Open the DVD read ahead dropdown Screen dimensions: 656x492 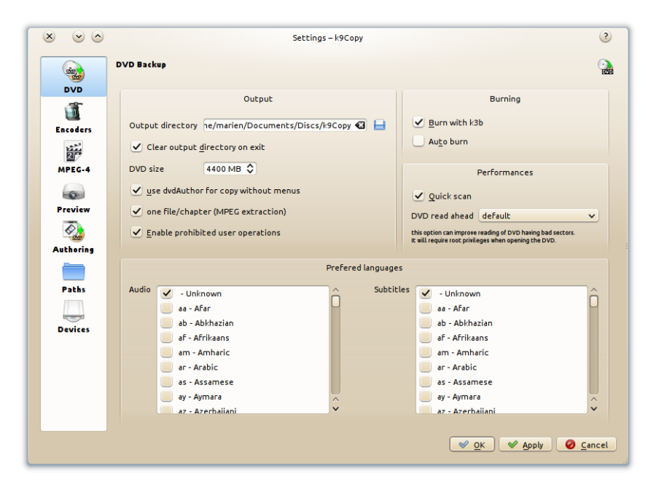(x=539, y=215)
